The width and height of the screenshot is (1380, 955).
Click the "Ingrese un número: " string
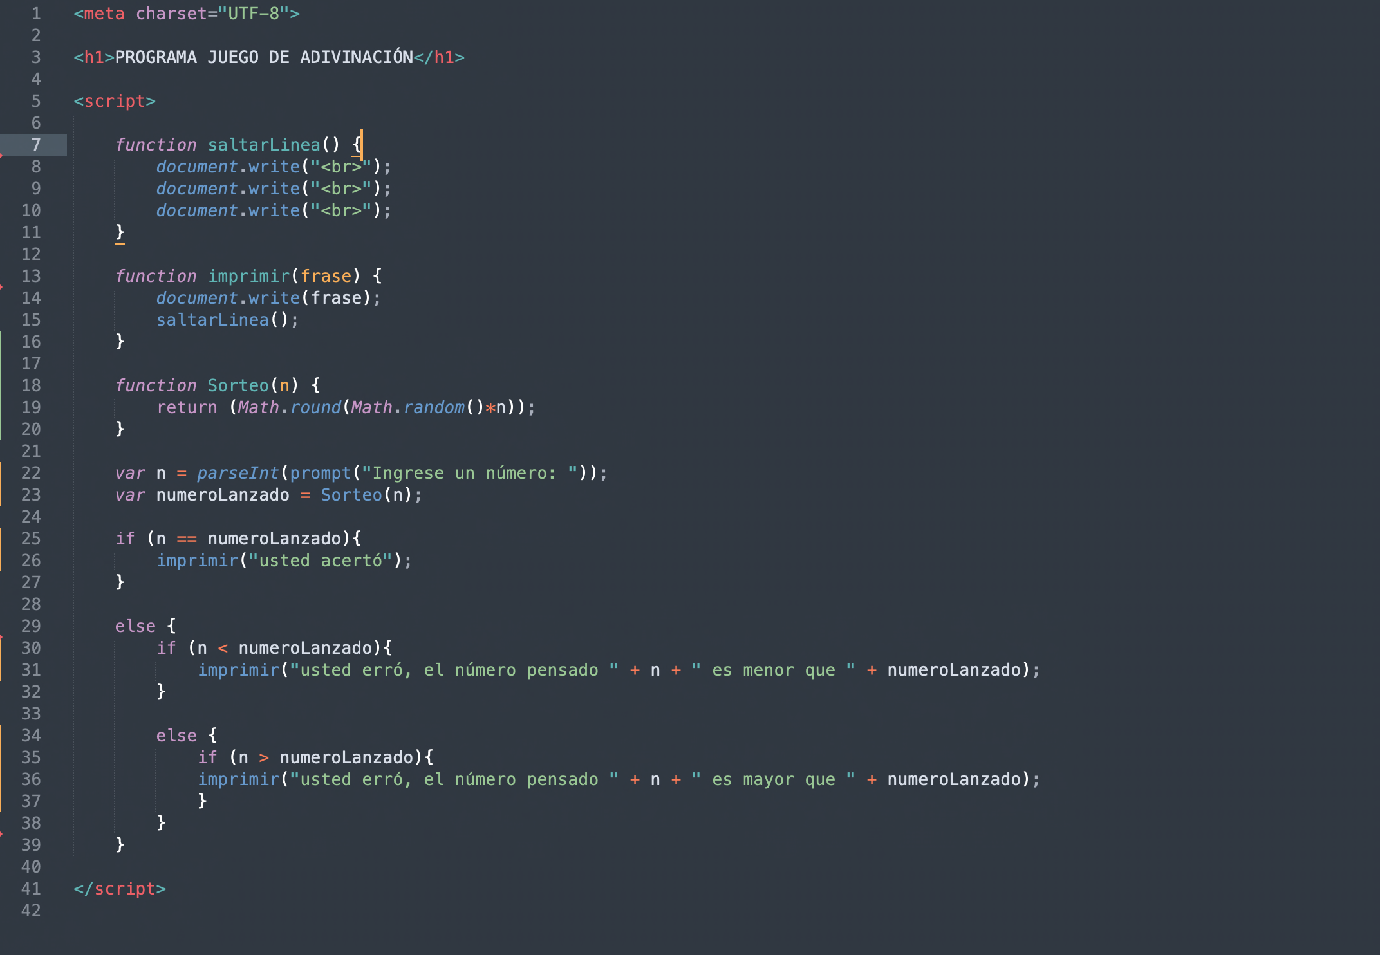pos(470,473)
